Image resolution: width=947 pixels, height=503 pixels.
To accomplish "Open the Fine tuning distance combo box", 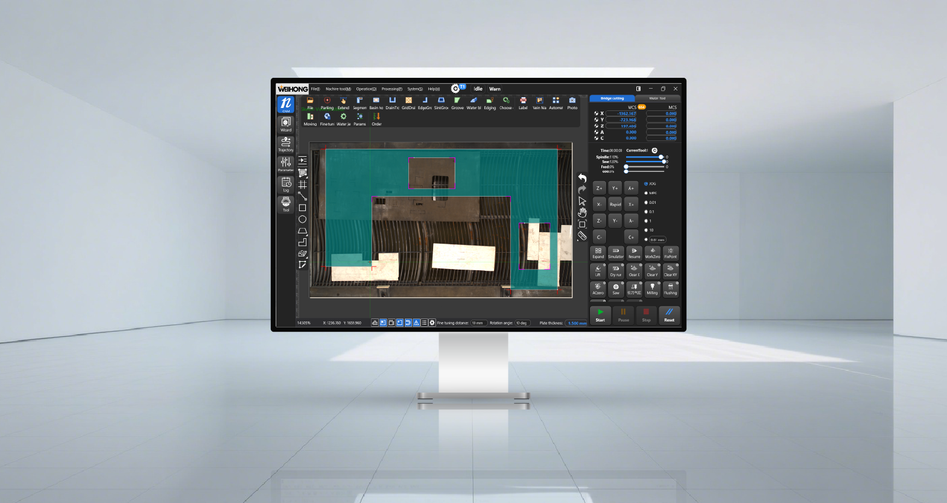I will tap(478, 323).
